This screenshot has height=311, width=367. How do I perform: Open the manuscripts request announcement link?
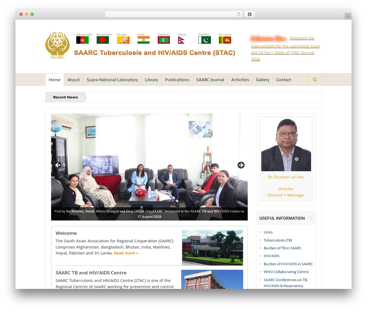click(285, 49)
